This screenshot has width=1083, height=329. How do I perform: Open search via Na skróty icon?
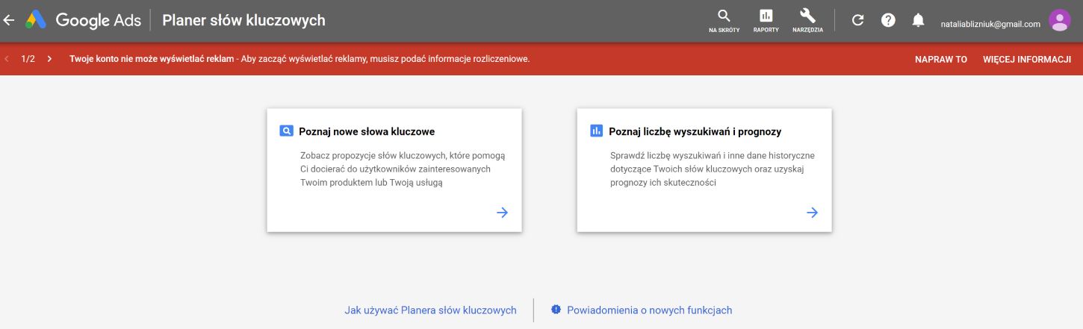[x=723, y=20]
